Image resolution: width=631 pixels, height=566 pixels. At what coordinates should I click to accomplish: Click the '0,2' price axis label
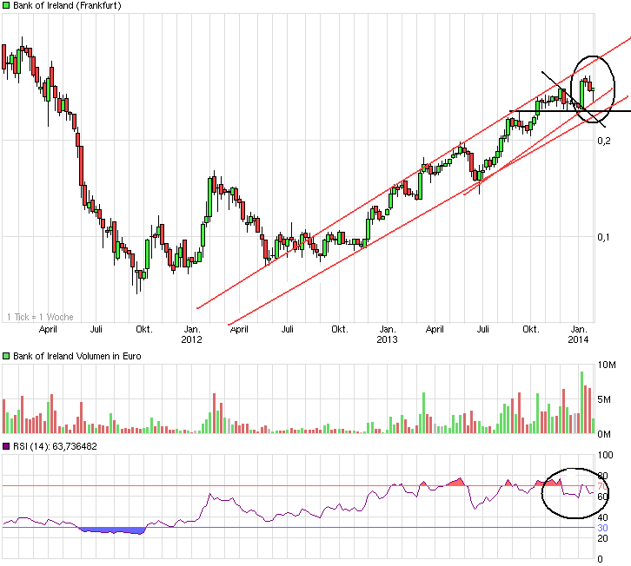(x=604, y=141)
